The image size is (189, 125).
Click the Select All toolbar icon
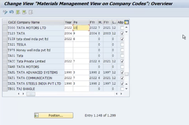click(18, 12)
